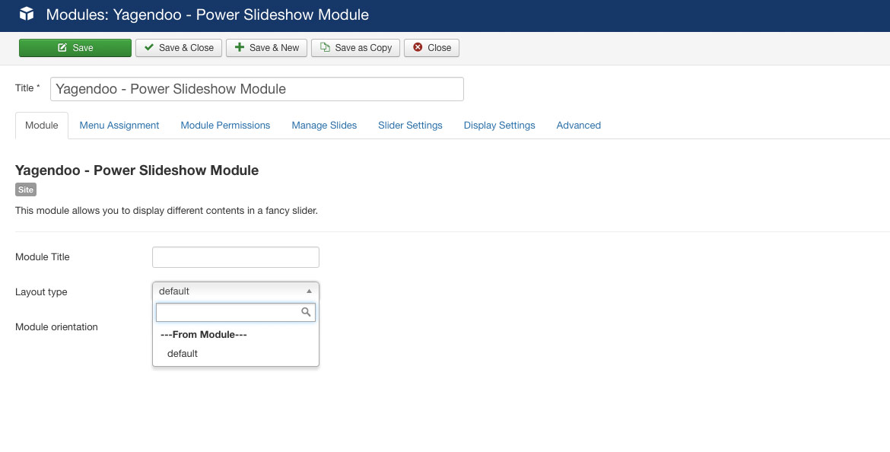Switch to Display Settings tab
Image resolution: width=890 pixels, height=452 pixels.
(x=500, y=126)
